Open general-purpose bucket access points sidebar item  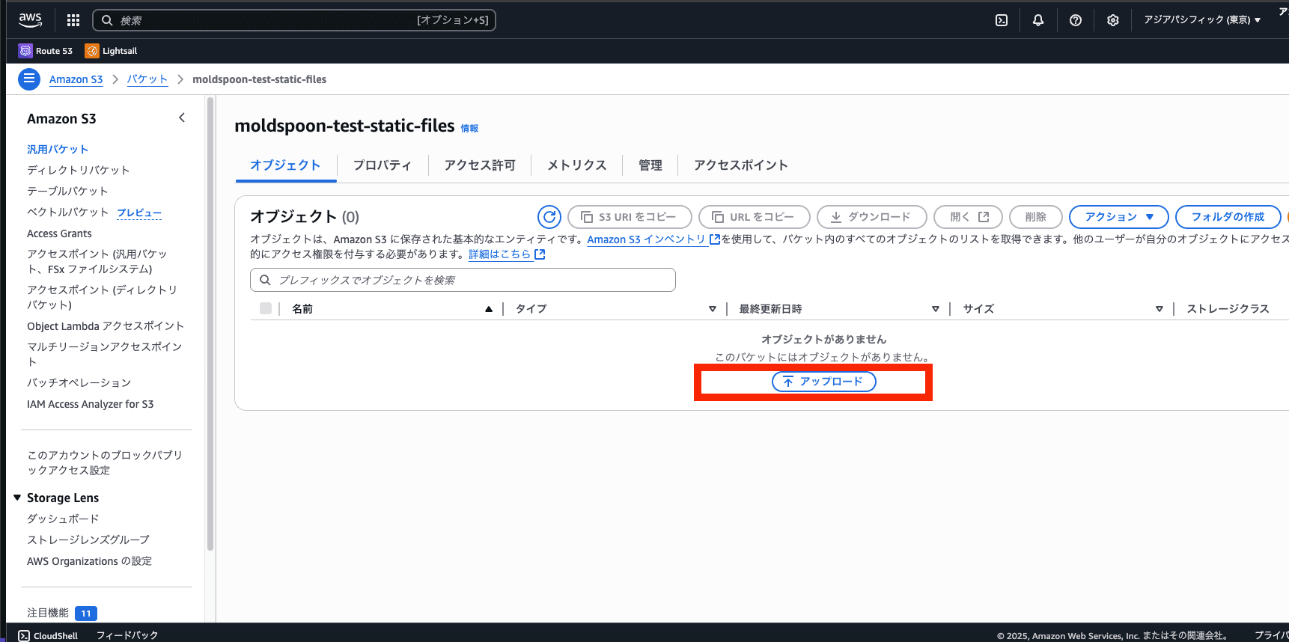pyautogui.click(x=97, y=262)
